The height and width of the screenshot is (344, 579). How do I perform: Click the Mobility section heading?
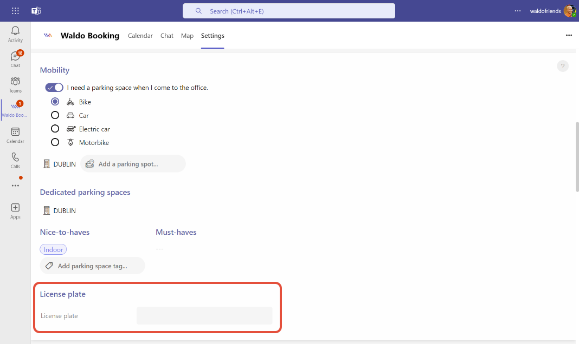click(x=55, y=70)
